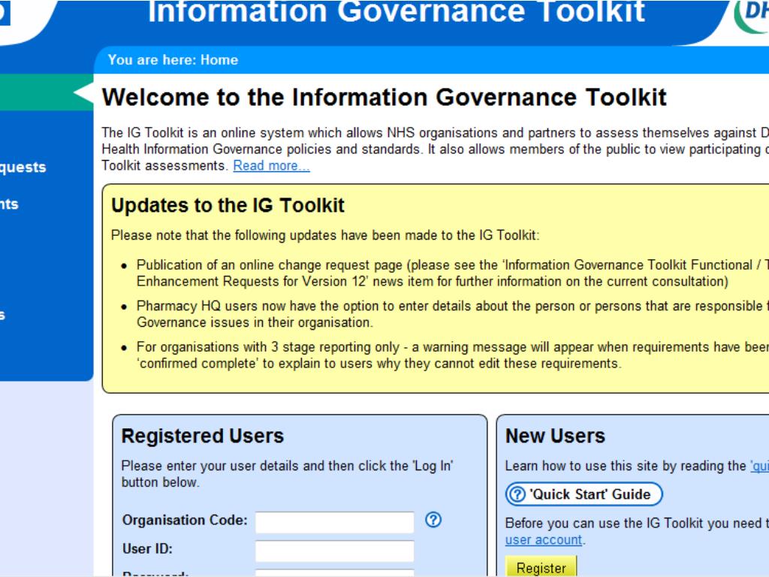Click the 'Welcome to the Information Governance Toolkit' heading
The image size is (769, 577).
[384, 97]
